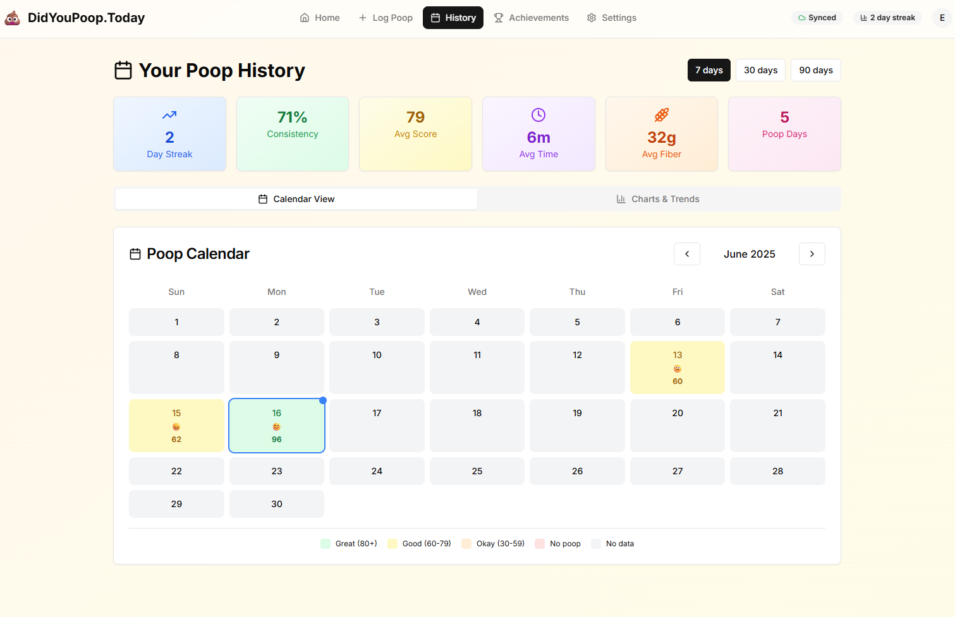Select the Home icon in the navigation
The width and height of the screenshot is (955, 617).
304,18
